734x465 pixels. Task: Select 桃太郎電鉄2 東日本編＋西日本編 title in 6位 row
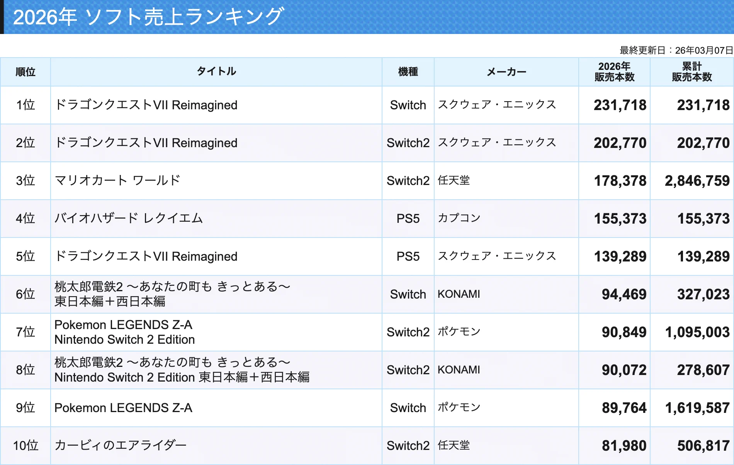coord(172,294)
